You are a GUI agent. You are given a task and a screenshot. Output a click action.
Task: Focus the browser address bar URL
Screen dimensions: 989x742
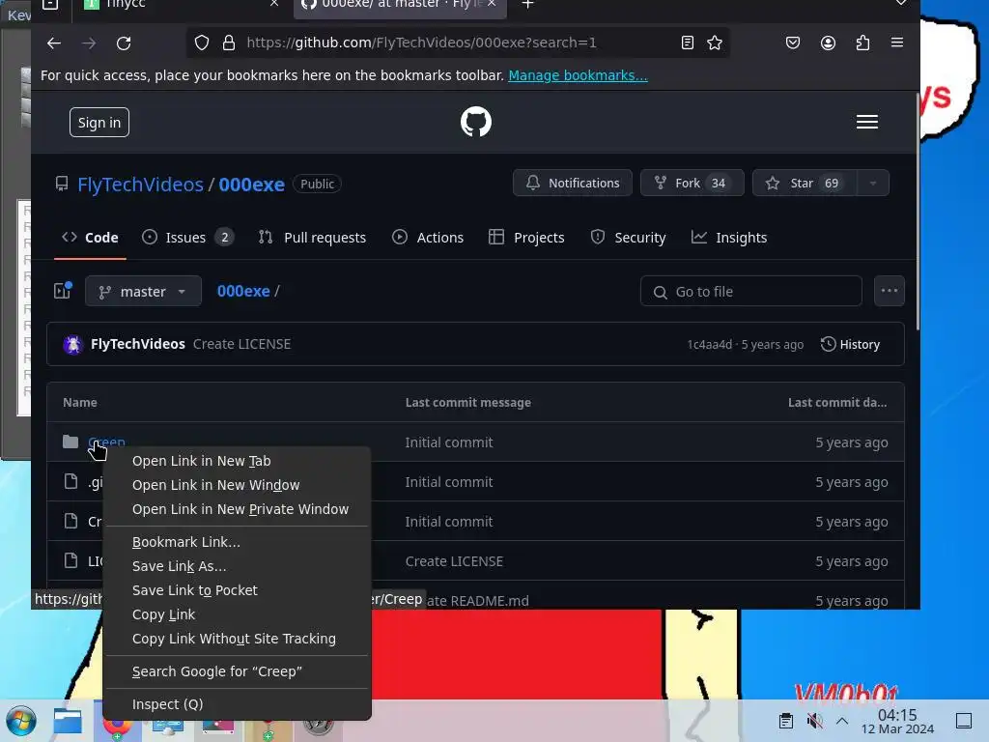[421, 43]
